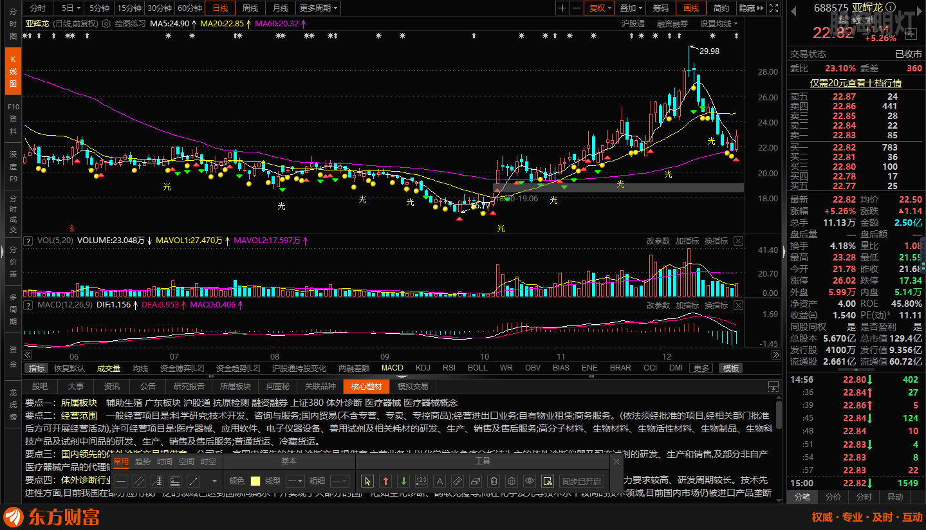Switch to 60分钟 chart tab
926x530 pixels.
tap(190, 8)
